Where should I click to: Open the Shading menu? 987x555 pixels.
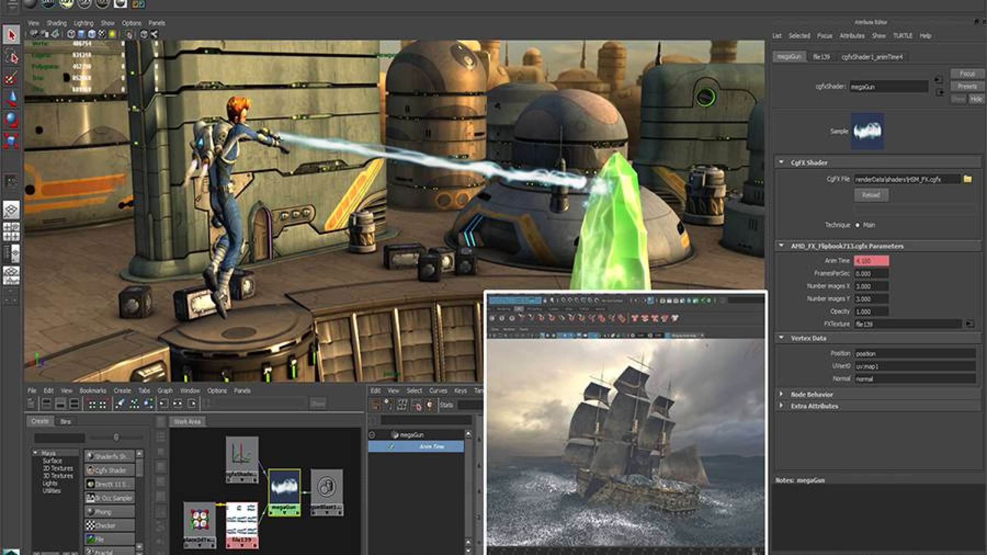pos(56,23)
